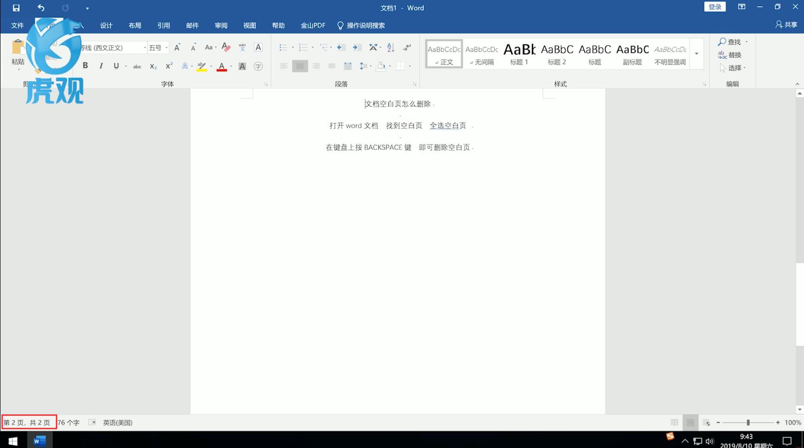Switch to web layout view

click(x=706, y=423)
